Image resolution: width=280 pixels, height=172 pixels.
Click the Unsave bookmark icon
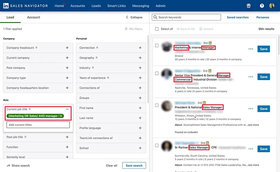click(201, 29)
